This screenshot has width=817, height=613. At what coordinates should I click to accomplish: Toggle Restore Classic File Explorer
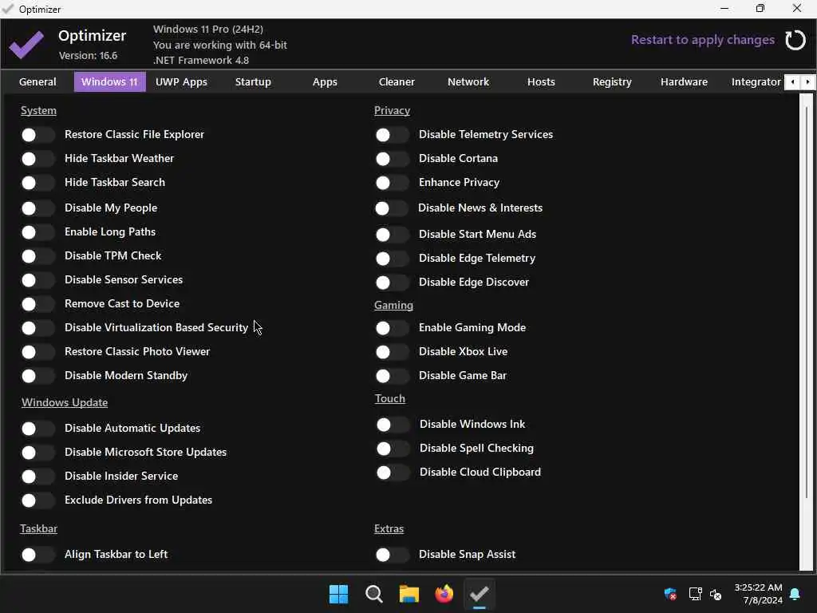[x=38, y=135]
